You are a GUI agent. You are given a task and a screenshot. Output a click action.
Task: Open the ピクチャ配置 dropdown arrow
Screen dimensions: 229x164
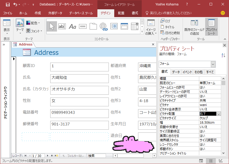219,114
